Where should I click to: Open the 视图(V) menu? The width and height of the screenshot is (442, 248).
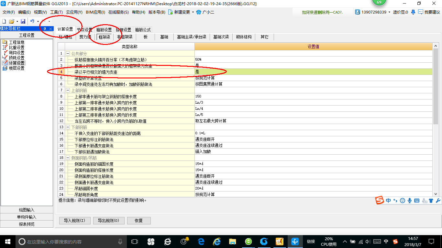pos(40,12)
